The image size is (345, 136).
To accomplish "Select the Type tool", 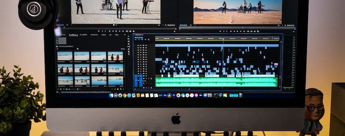I will (129, 54).
